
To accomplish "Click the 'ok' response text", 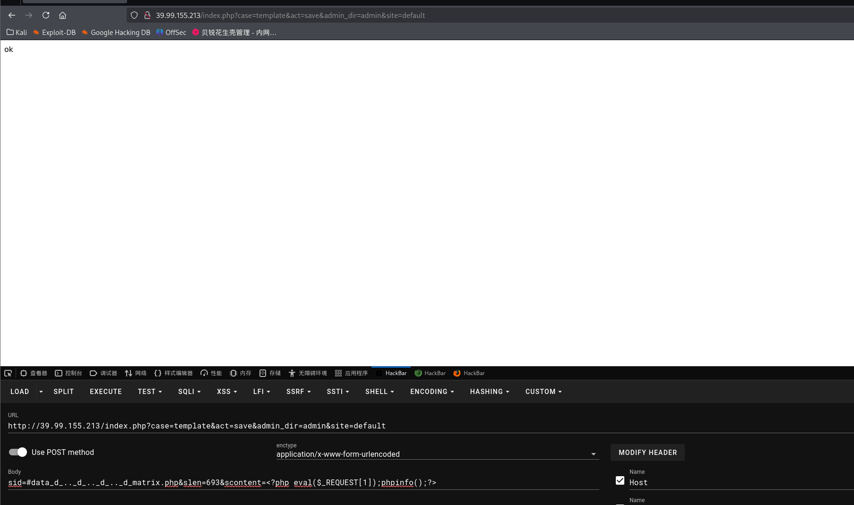I will [9, 49].
